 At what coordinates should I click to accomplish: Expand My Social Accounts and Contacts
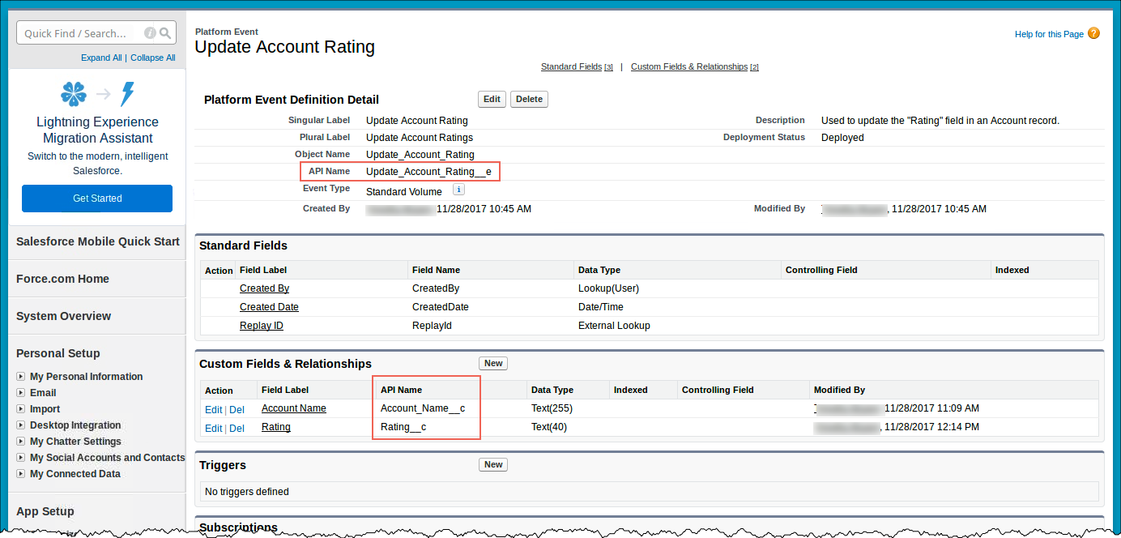[x=21, y=458]
